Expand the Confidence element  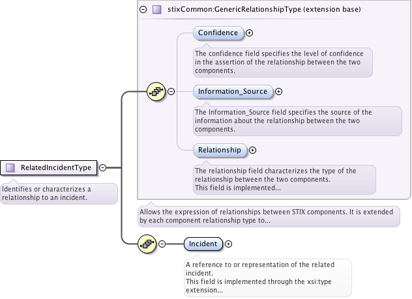pyautogui.click(x=250, y=33)
